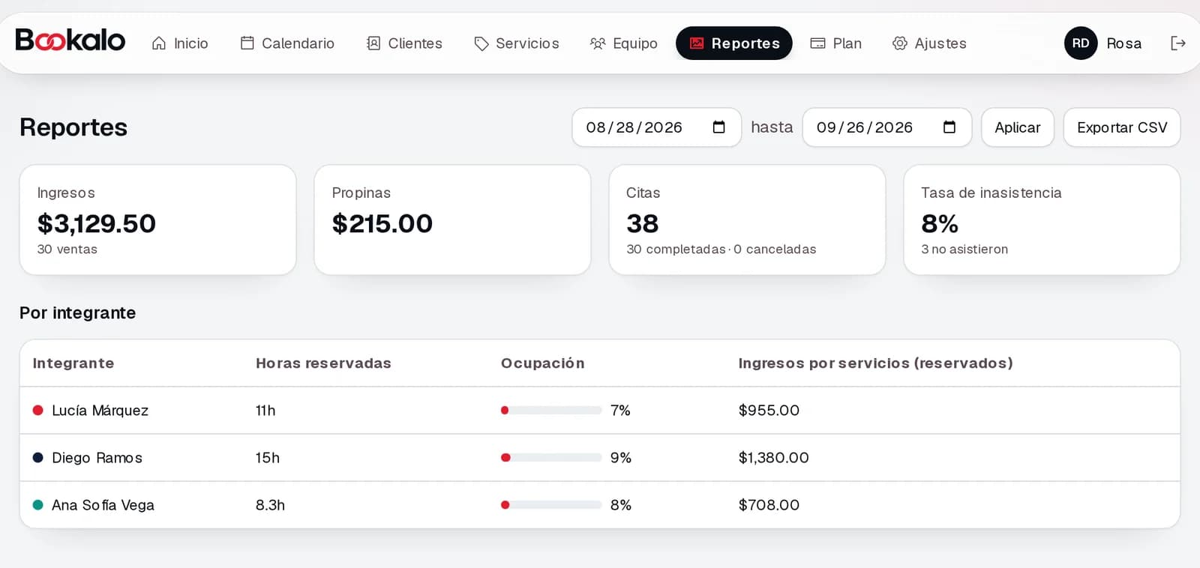Click the Aplicar button
This screenshot has width=1200, height=568.
click(1017, 127)
